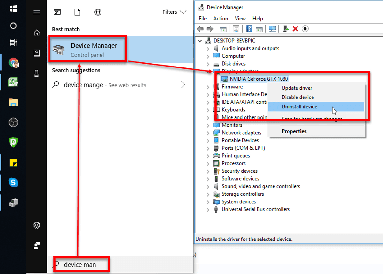
Task: Select the Ports (COM & LPT) tree item
Action: 243,148
